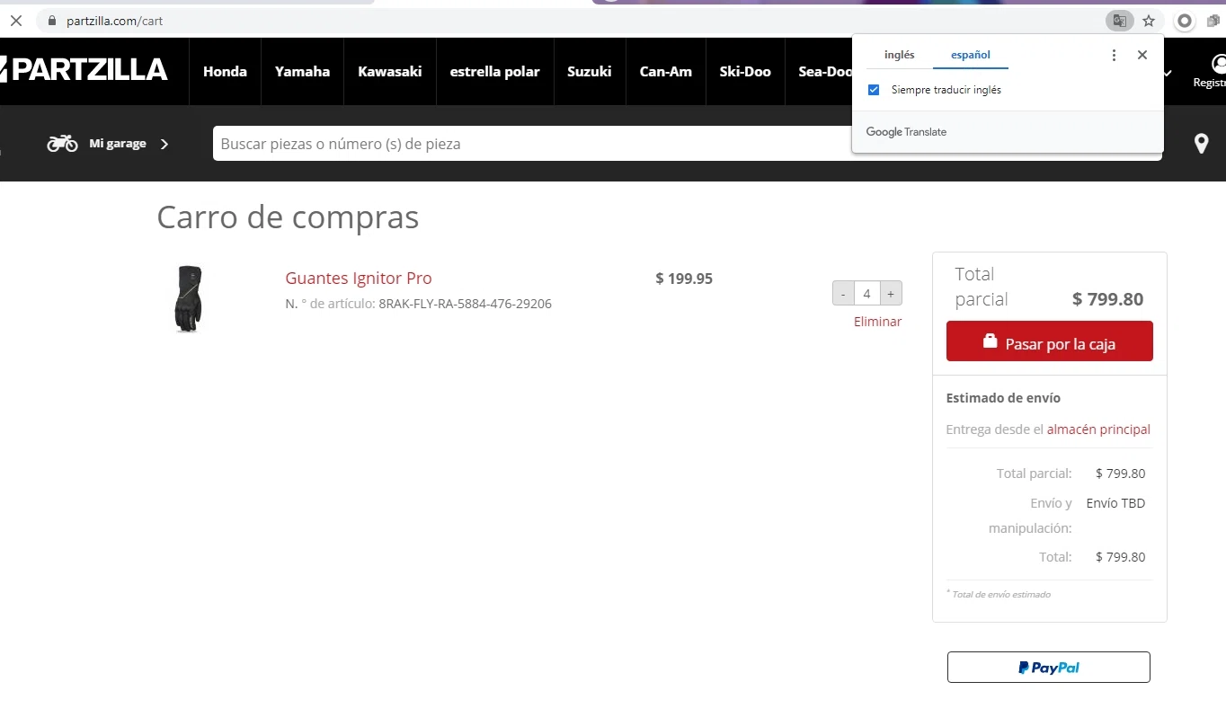The height and width of the screenshot is (726, 1226).
Task: Click the bold Total parcial amount $ 799.80
Action: pyautogui.click(x=1107, y=299)
